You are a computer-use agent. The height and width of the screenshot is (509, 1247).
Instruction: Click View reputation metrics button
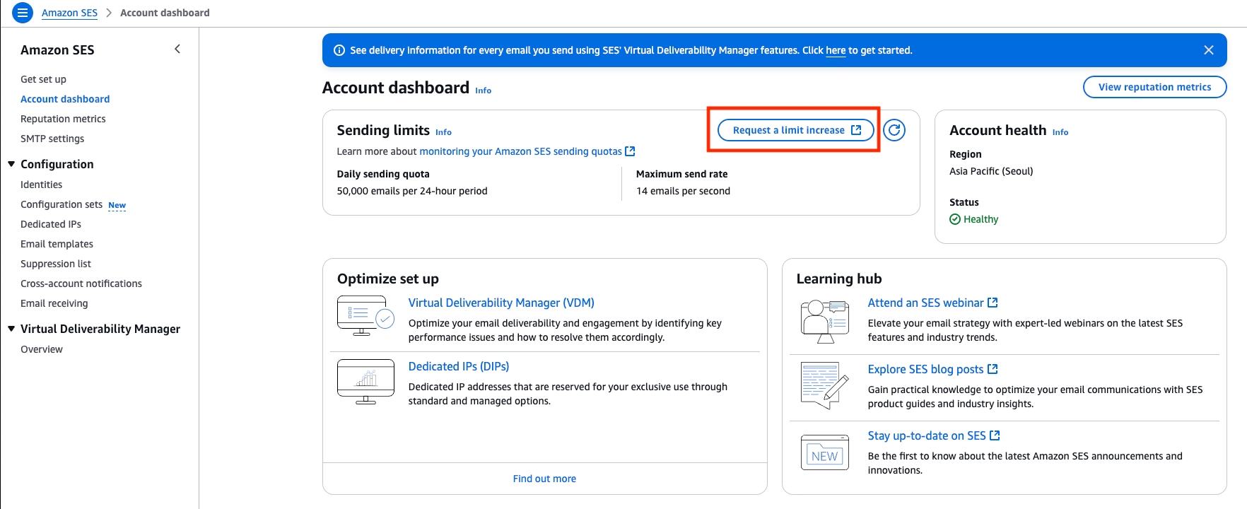(x=1154, y=87)
